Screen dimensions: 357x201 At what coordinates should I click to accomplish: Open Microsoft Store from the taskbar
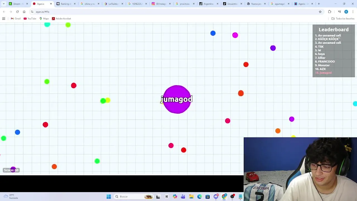[x=208, y=197]
